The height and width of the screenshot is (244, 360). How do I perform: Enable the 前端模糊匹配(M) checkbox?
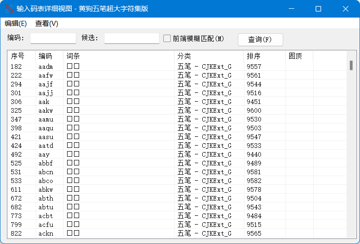pyautogui.click(x=167, y=38)
